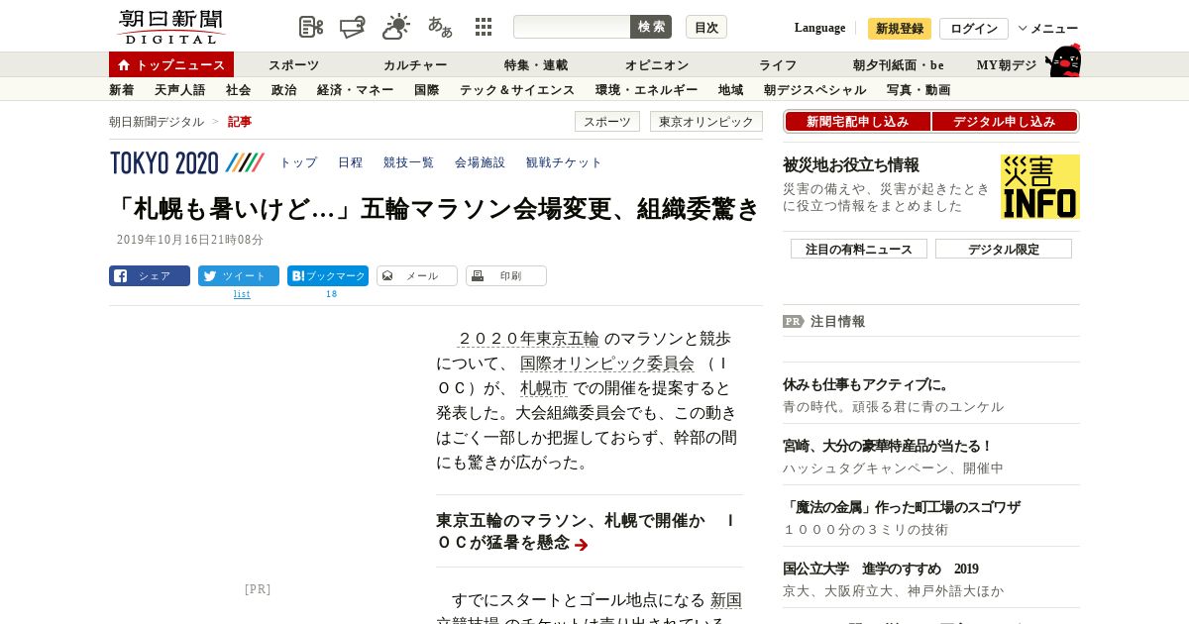Add Hatena ブックマーク for article

click(x=328, y=276)
